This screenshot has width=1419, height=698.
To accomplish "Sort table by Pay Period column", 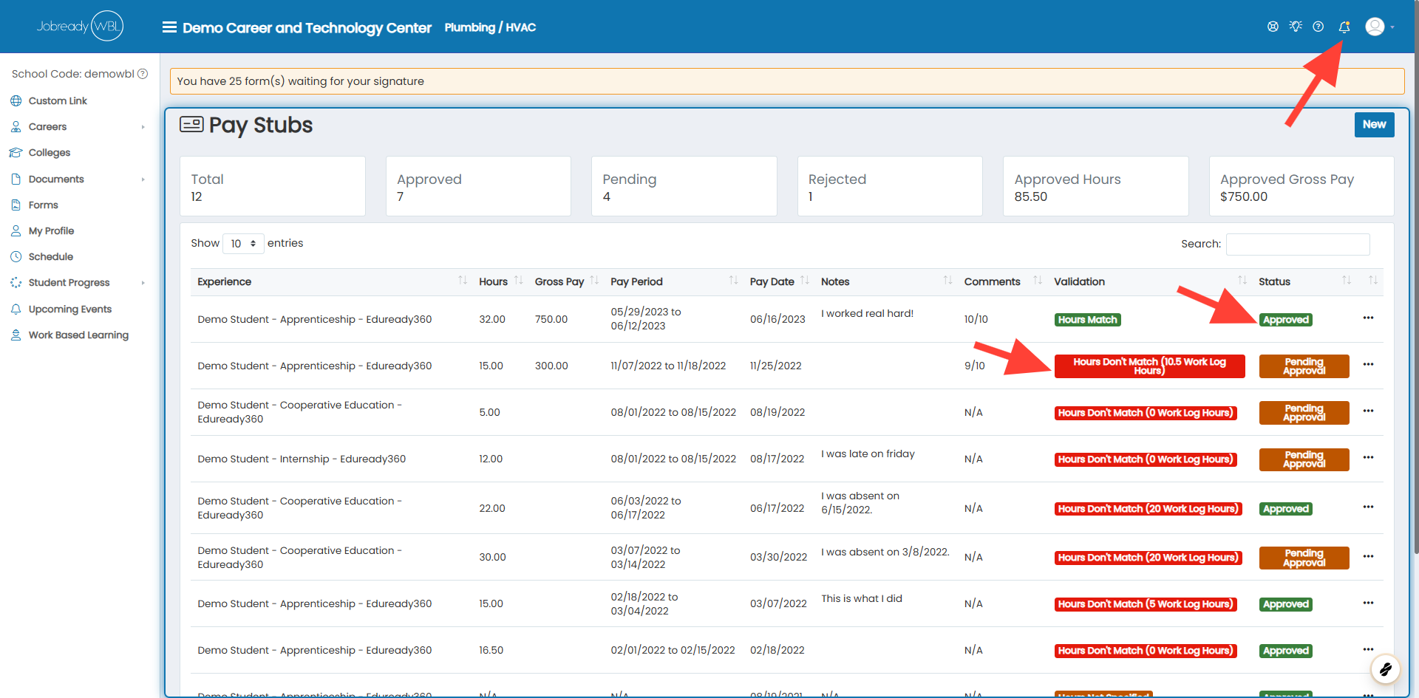I will click(673, 281).
